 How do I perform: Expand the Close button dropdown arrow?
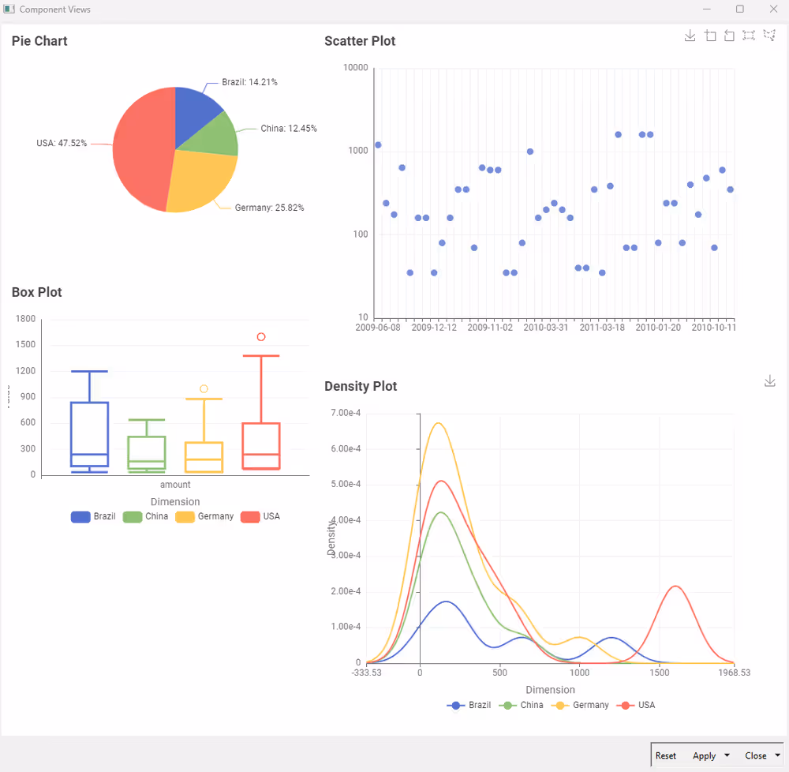777,756
